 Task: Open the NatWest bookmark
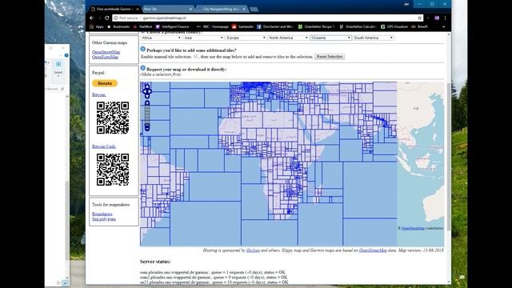[x=142, y=26]
